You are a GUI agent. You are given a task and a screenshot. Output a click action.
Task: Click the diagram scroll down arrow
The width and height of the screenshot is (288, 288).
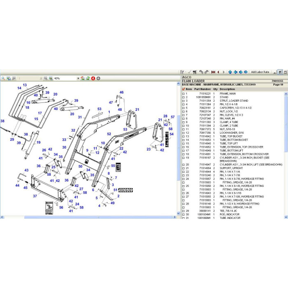pos(178,214)
